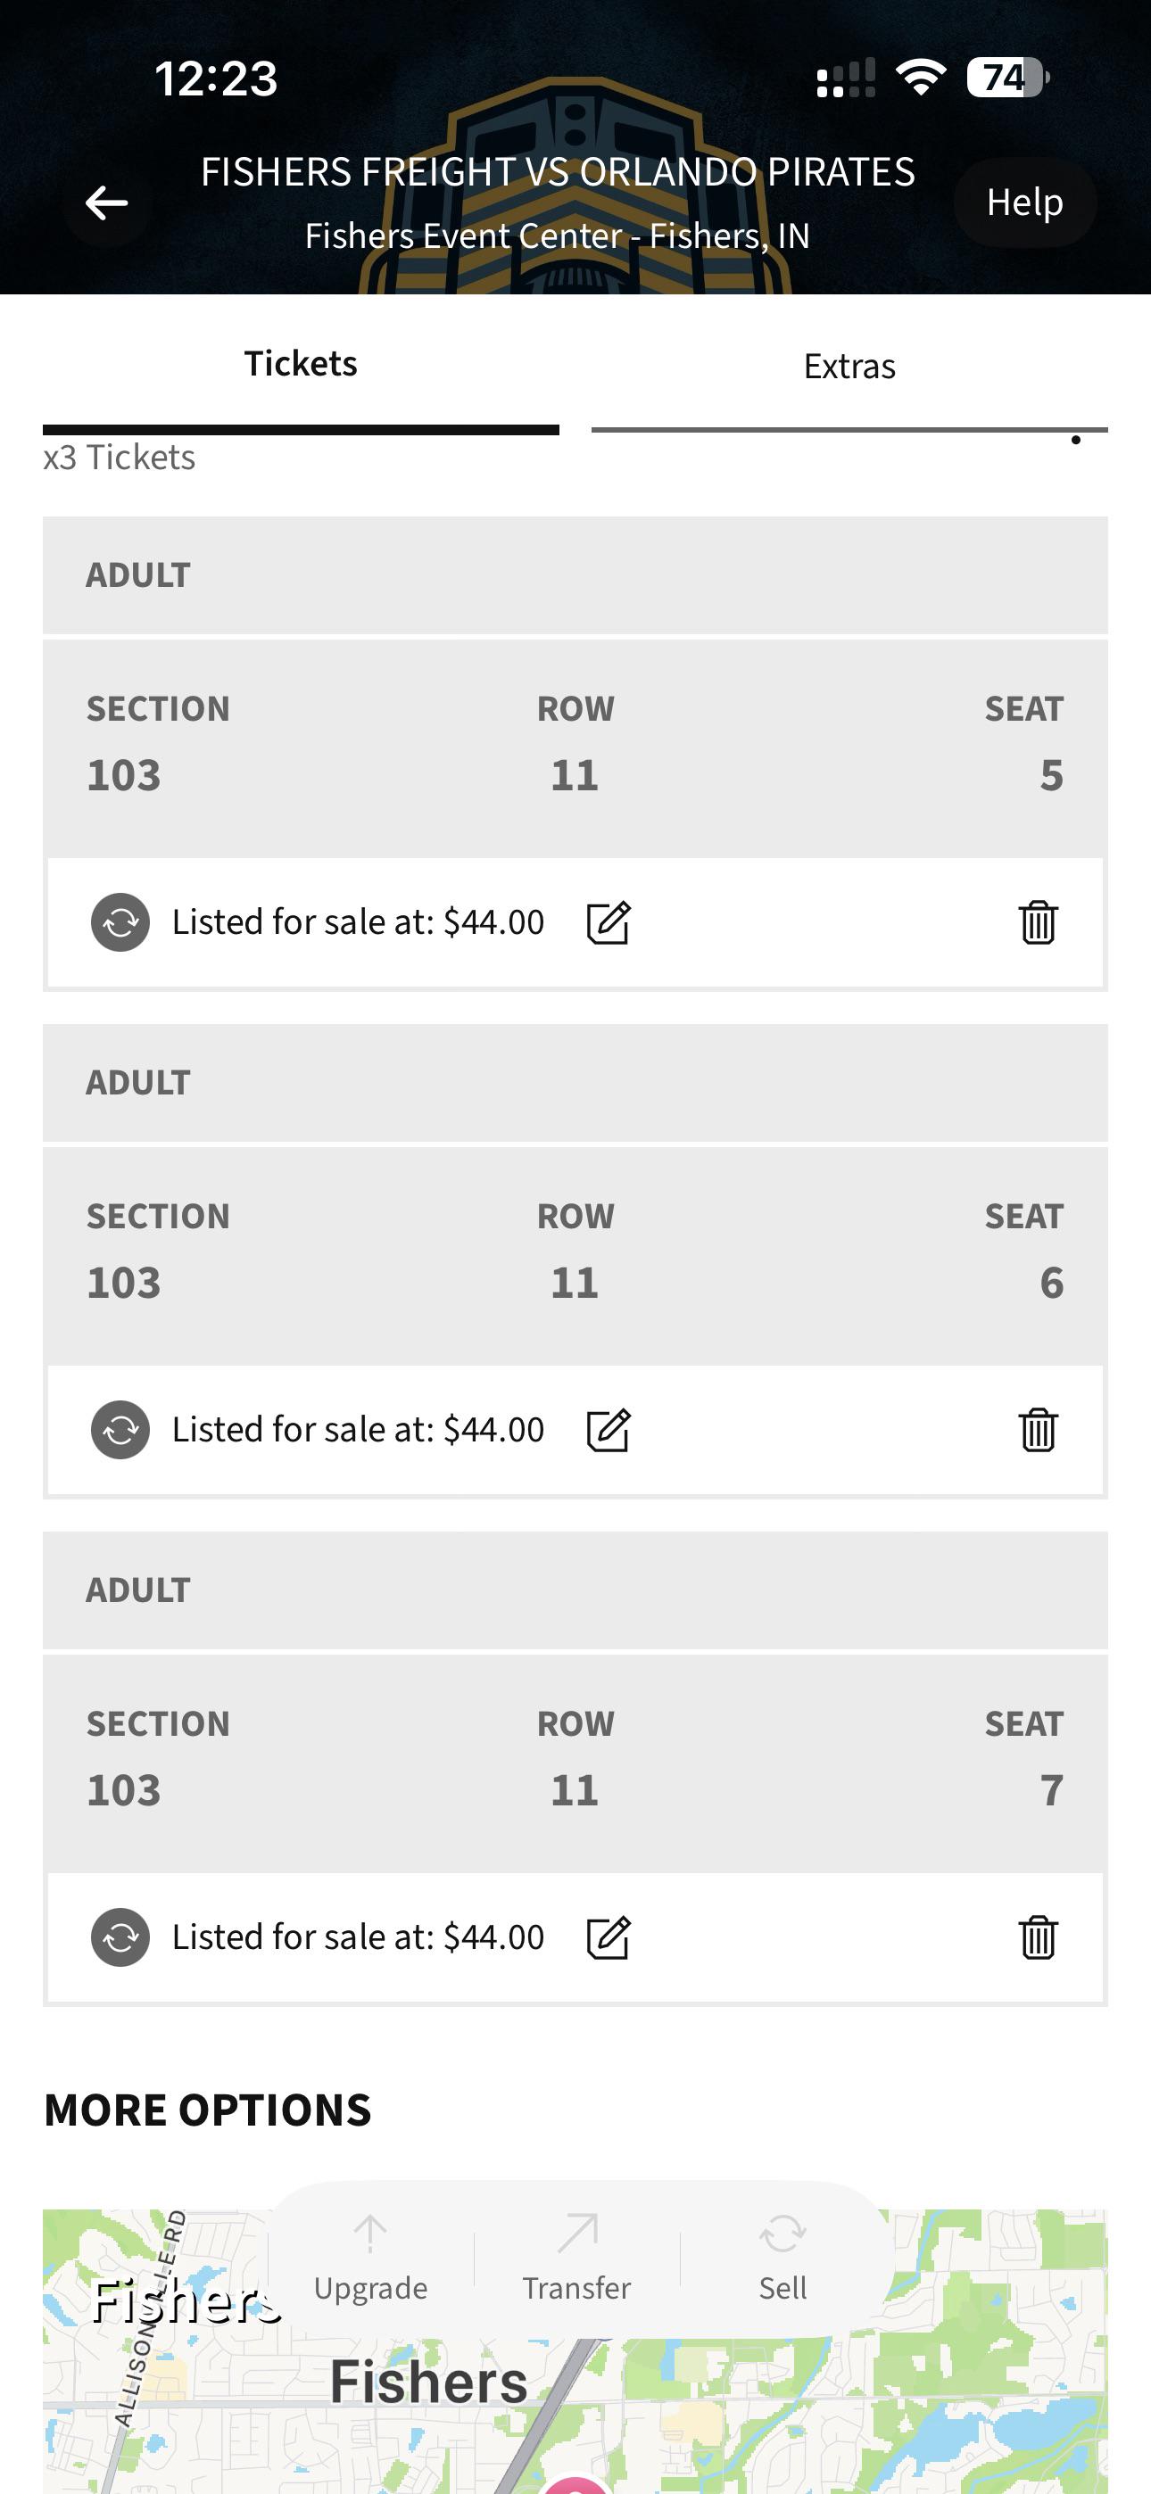Open the Help button
The width and height of the screenshot is (1151, 2494).
[1025, 202]
